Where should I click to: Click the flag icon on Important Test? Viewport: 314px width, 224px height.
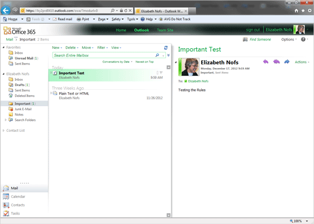tap(161, 73)
